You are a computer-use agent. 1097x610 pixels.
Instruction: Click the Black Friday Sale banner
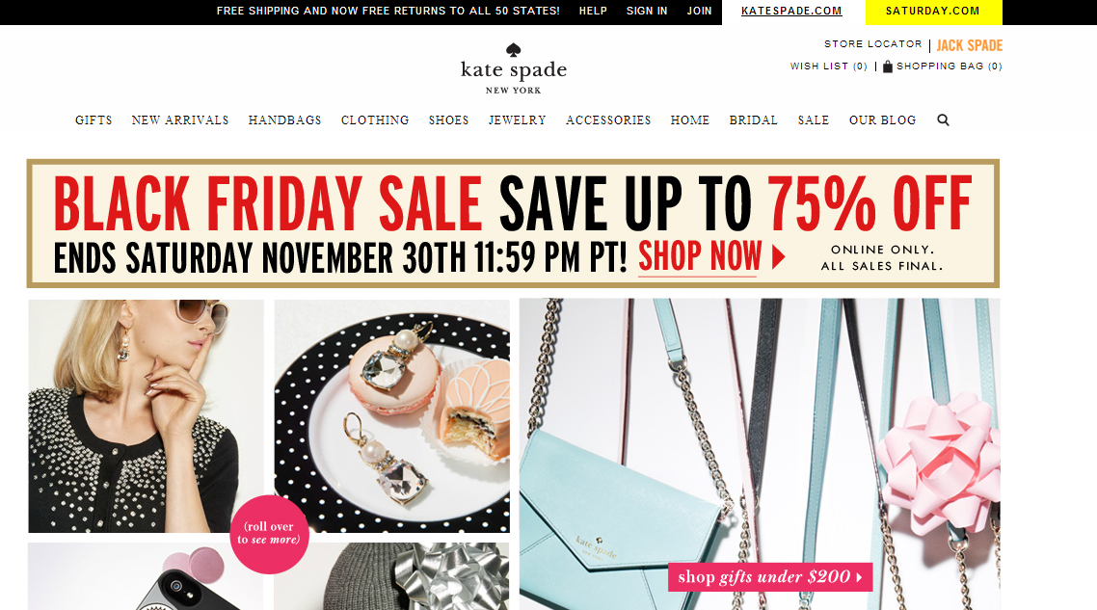coord(513,224)
